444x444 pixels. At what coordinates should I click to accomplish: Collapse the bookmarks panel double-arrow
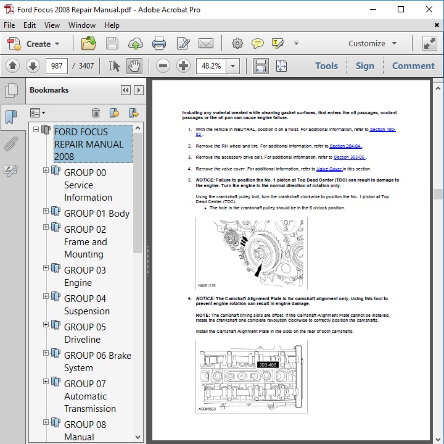[x=125, y=90]
